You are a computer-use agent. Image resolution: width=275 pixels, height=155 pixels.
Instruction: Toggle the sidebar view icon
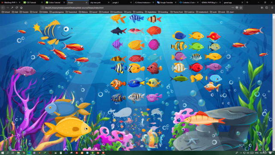(x=267, y=8)
